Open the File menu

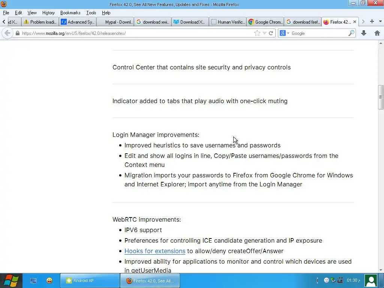pos(6,13)
